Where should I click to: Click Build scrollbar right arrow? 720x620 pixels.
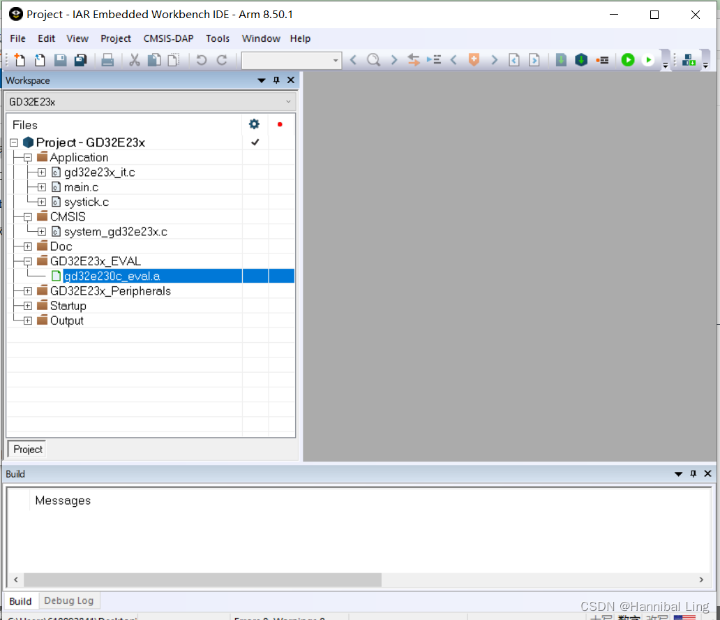(701, 580)
